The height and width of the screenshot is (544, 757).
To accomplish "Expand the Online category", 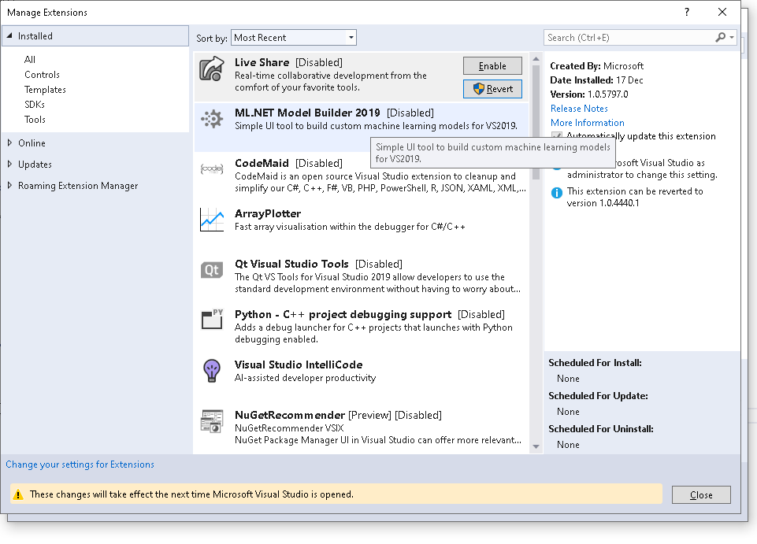I will click(x=9, y=142).
